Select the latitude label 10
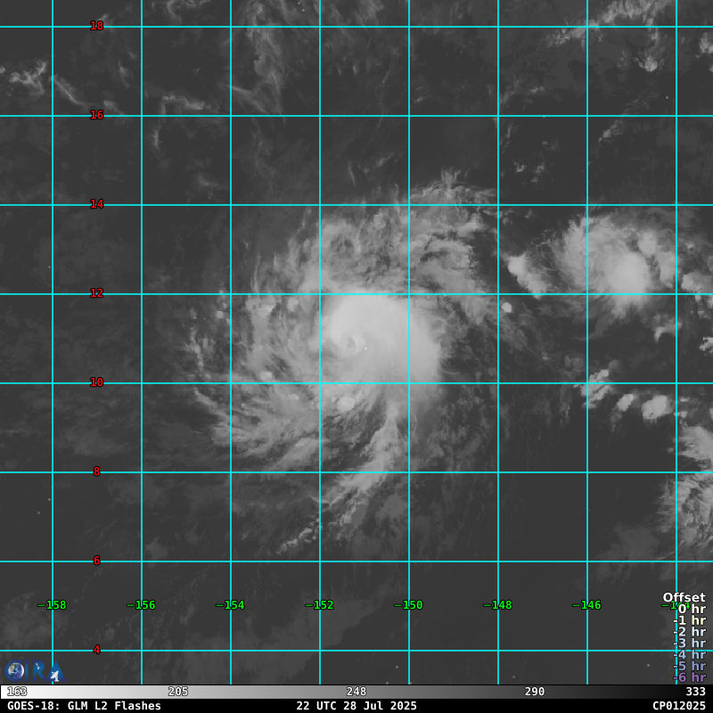Viewport: 713px width, 713px height. tap(97, 382)
